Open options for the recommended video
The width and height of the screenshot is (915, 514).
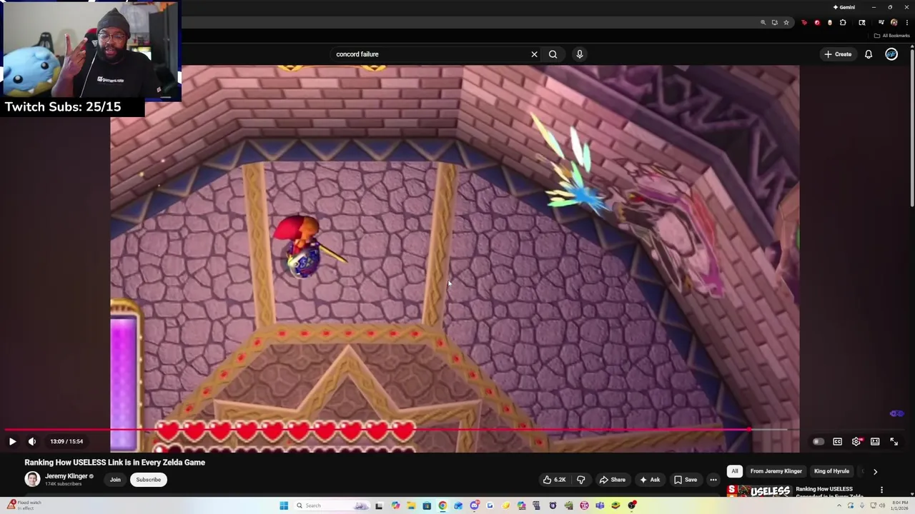click(x=881, y=490)
